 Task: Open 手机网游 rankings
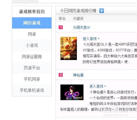click(x=32, y=79)
